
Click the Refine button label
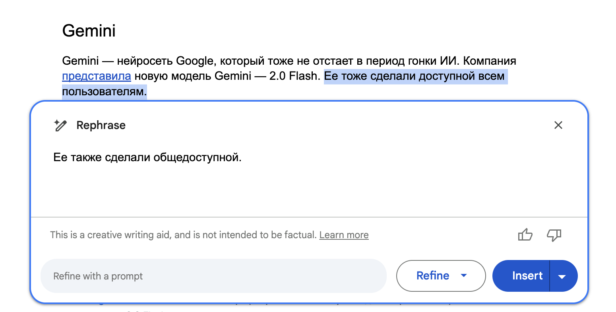[x=432, y=275]
